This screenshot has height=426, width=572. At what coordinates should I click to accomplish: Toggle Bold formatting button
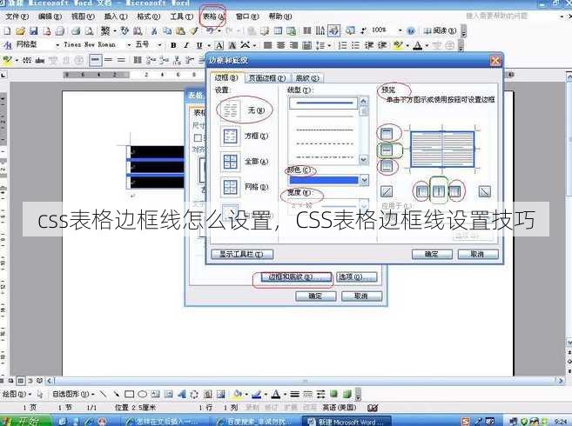click(173, 45)
